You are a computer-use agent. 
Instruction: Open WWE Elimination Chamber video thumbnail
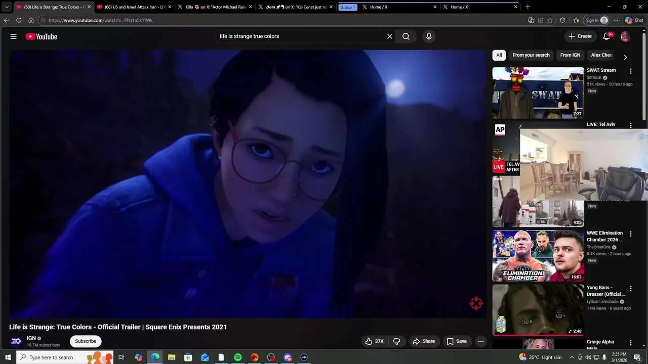click(538, 256)
